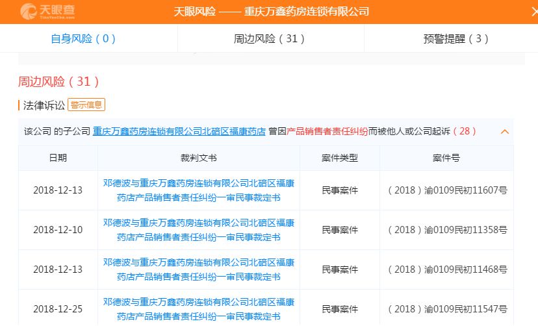Open judgment document dated 2018-12-10
Screen dimensions: 538x326
(198, 230)
